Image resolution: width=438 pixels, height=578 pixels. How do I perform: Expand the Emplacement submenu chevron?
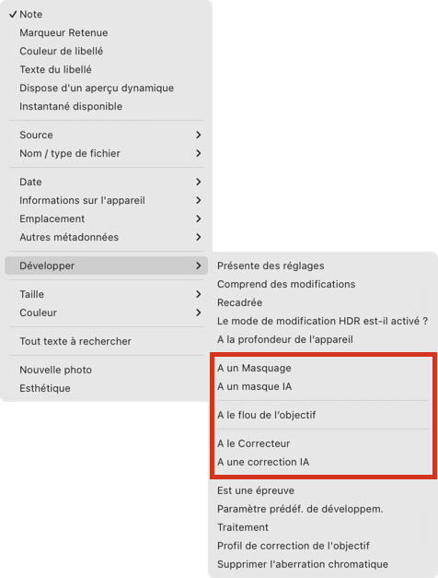click(199, 219)
